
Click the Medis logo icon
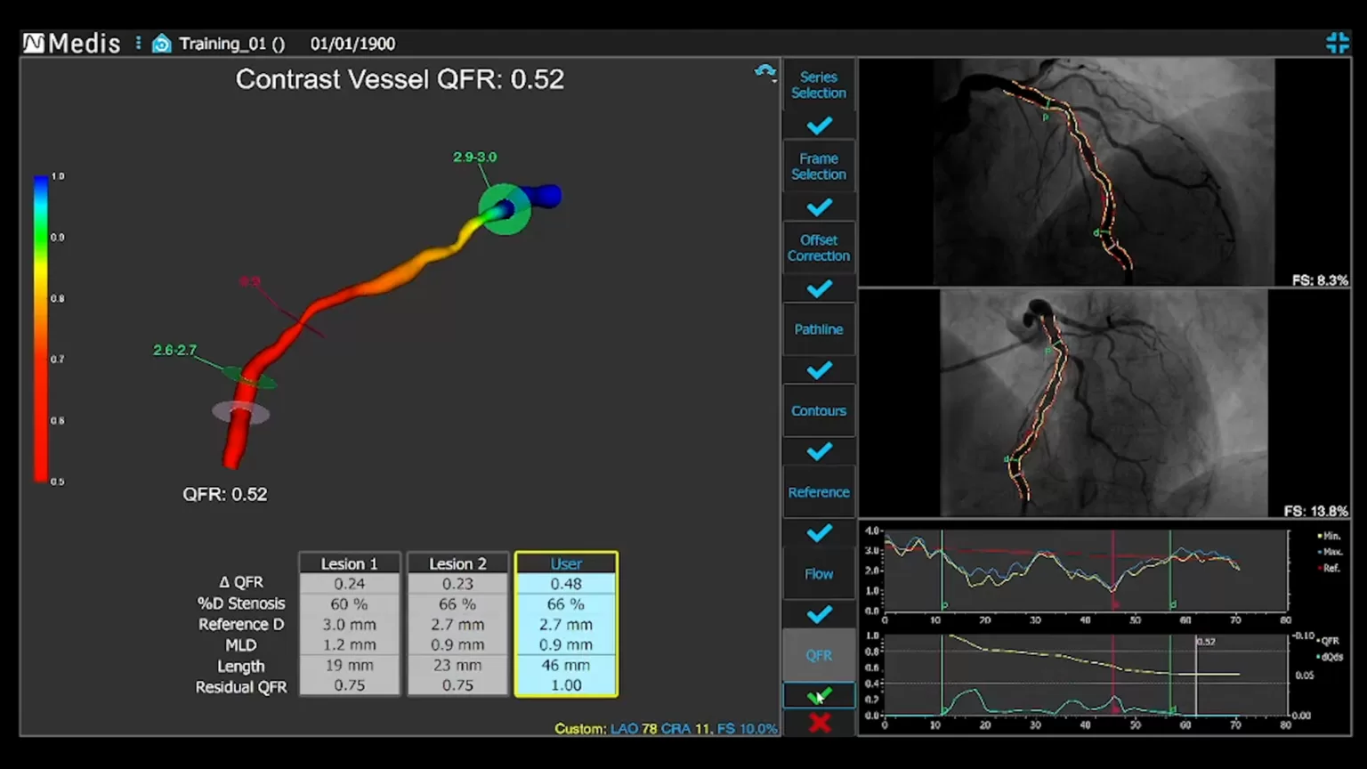34,43
